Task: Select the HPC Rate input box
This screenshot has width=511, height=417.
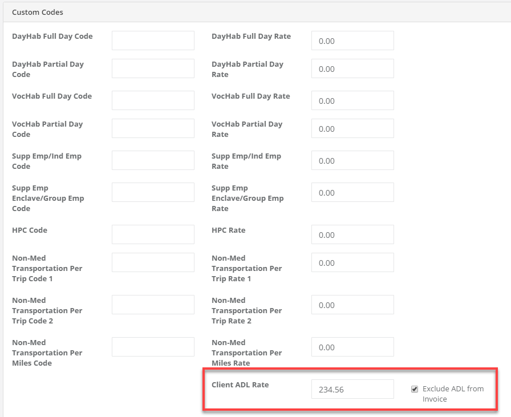Action: (x=352, y=234)
